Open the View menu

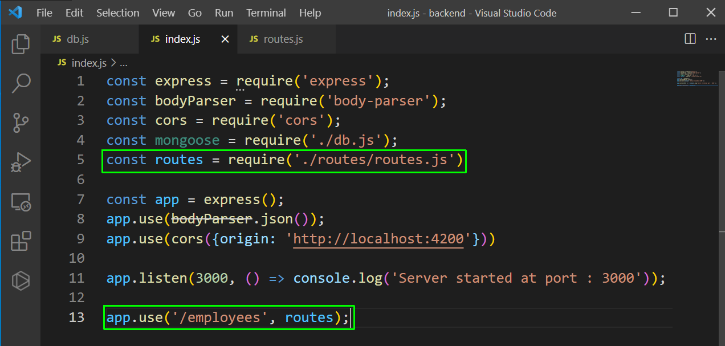click(x=164, y=13)
